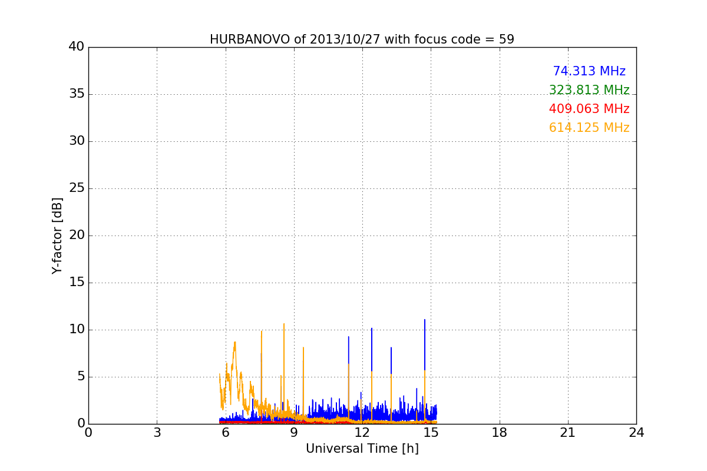Click the Universal Time [h] axis label
Viewport: 707px width, 471px height.
pos(362,449)
